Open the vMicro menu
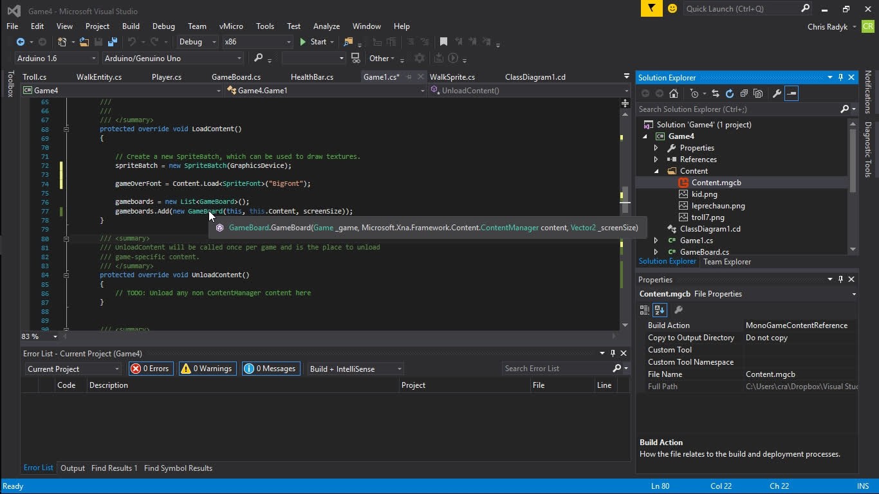Screen dimensions: 879x494 231,26
